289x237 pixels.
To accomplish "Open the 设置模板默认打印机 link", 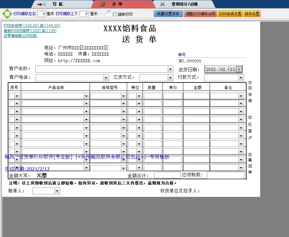I will [x=20, y=36].
